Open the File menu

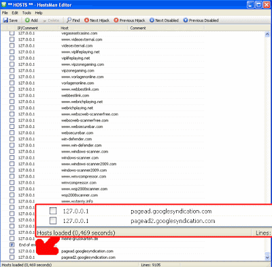pos(5,13)
